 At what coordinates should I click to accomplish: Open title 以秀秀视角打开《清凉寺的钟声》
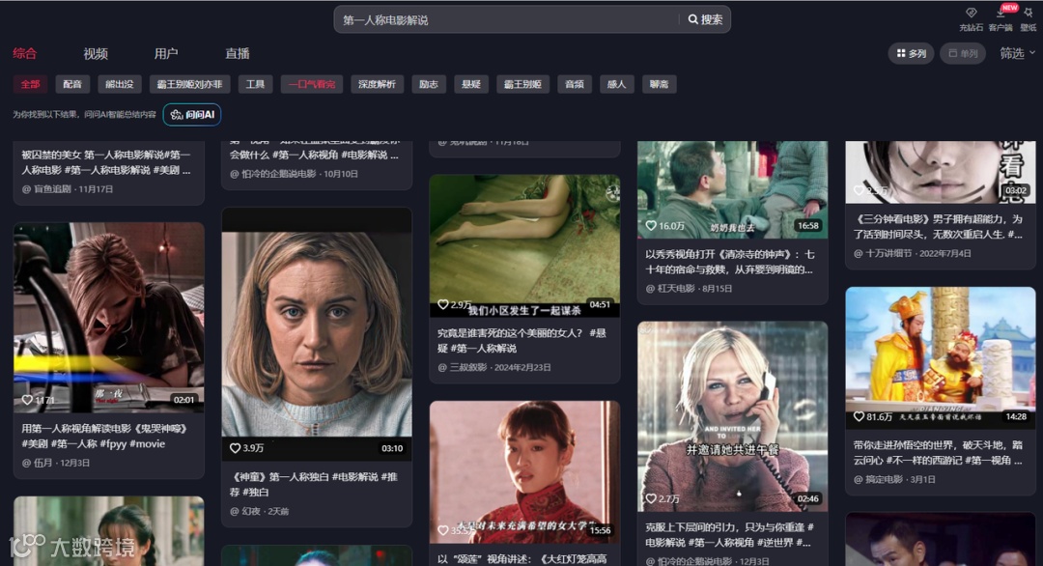coord(730,262)
